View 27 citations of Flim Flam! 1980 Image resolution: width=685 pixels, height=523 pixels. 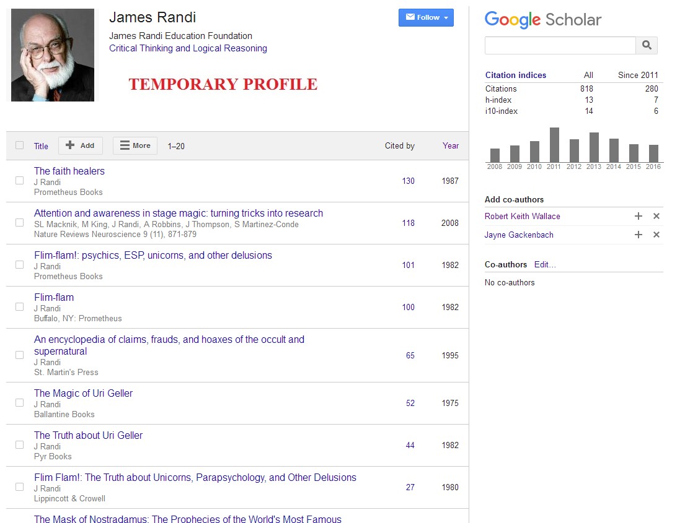coord(410,487)
